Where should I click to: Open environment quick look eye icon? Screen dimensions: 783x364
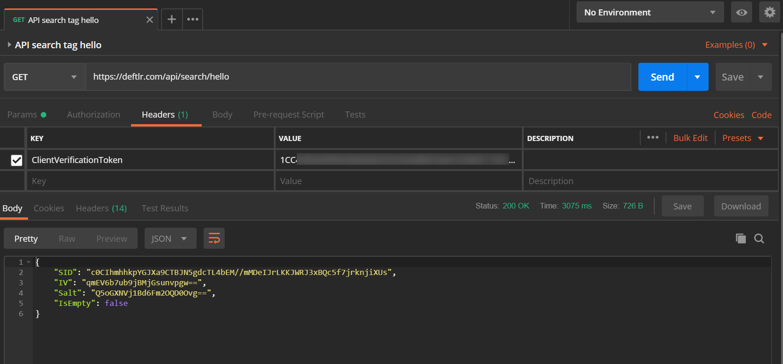(x=741, y=12)
